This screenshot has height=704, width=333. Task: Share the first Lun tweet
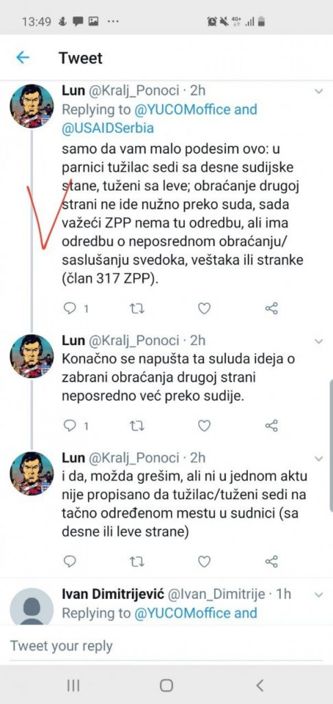pos(272,308)
